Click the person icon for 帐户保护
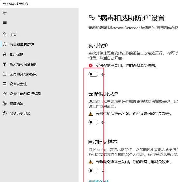The width and height of the screenshot is (178, 182). coord(5,54)
